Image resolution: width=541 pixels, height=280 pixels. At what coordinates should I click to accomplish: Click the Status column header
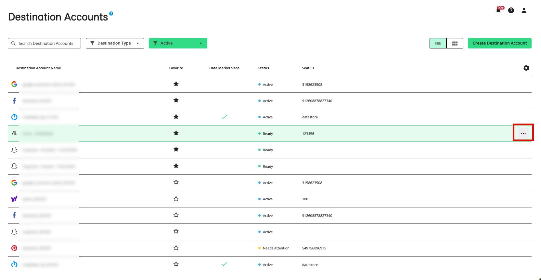pyautogui.click(x=264, y=68)
